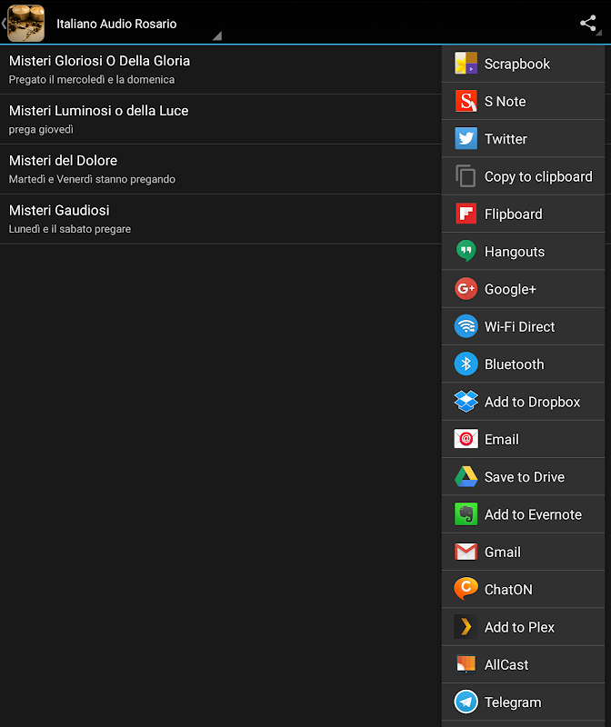Tap the share icon in top bar
This screenshot has height=727, width=611.
tap(588, 24)
